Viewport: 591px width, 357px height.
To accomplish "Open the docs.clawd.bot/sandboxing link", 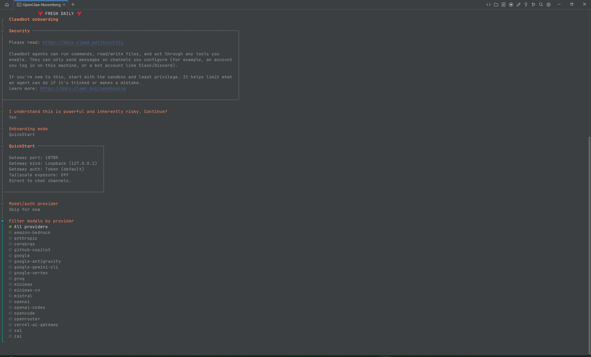I will coord(83,89).
